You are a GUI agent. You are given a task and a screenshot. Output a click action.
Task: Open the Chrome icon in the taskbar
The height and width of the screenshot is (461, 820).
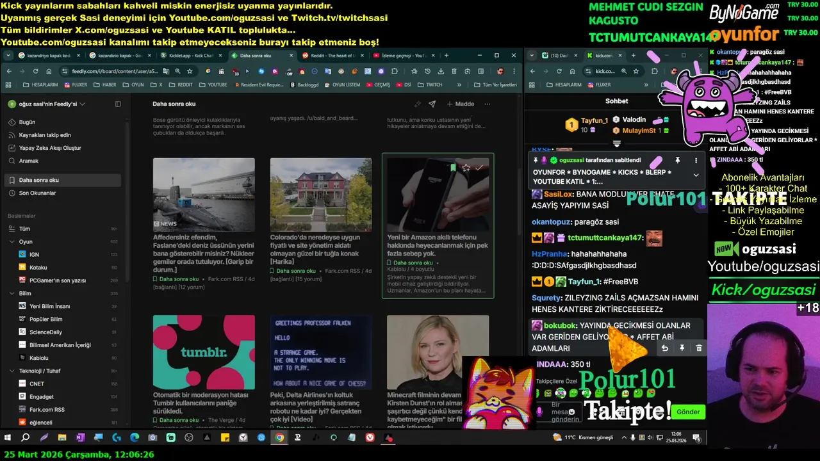coord(279,438)
